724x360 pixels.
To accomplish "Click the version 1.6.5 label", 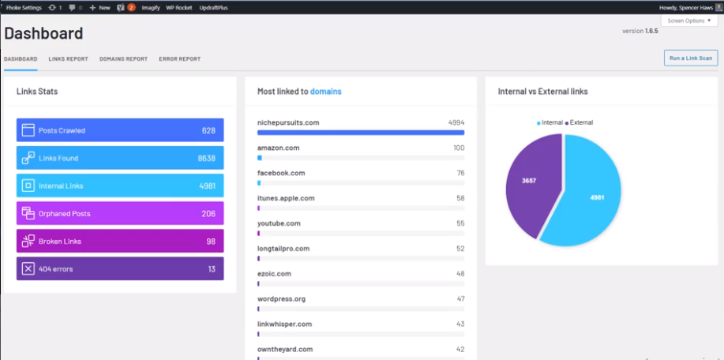I will 640,31.
